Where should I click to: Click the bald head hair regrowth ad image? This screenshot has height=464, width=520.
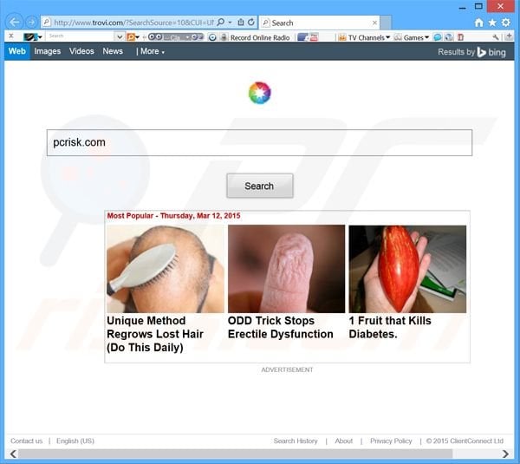[x=166, y=269]
